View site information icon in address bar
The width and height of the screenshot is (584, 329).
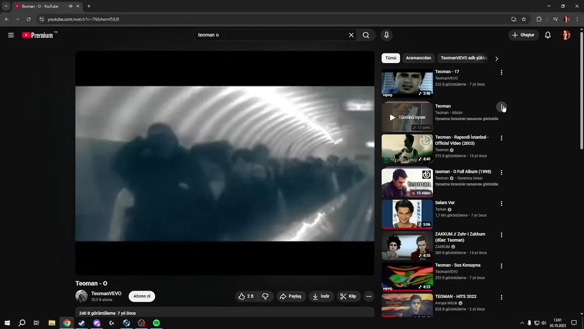(x=42, y=19)
